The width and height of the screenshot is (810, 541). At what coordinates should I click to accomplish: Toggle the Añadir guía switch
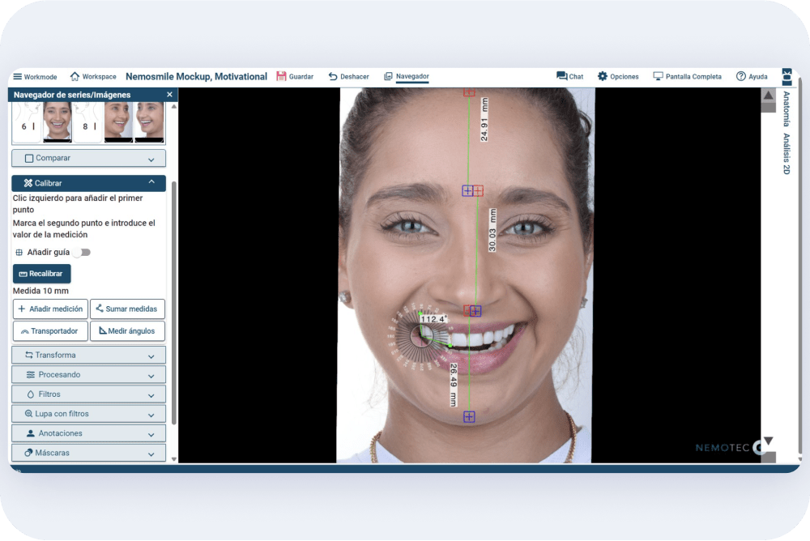[82, 252]
